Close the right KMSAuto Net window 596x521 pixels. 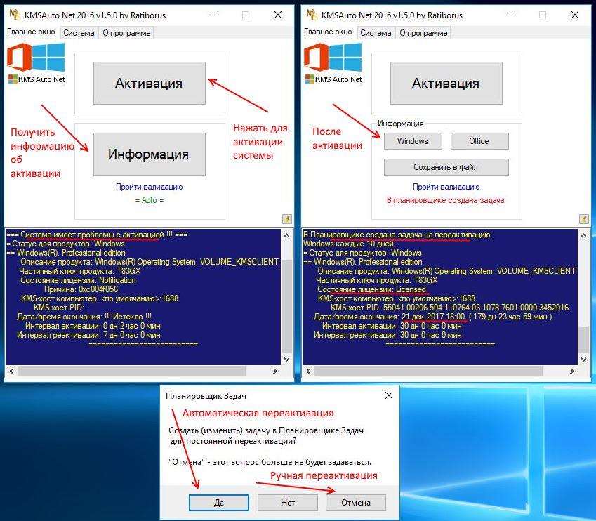(x=575, y=15)
